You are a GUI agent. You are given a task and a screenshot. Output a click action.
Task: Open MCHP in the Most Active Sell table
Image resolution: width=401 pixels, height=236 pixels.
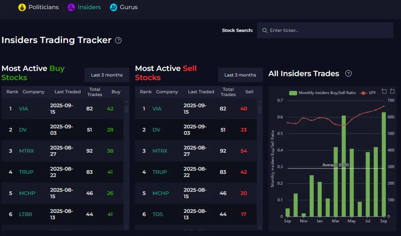160,193
